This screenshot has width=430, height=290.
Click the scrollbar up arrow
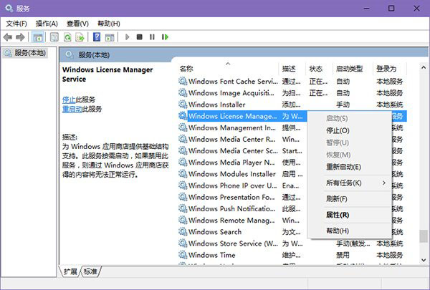pyautogui.click(x=424, y=67)
